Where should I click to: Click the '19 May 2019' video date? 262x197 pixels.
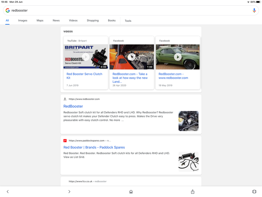coord(165,85)
